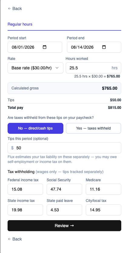Choose Yes — taxes withheld option
This screenshot has width=127, height=253.
[x=93, y=128]
